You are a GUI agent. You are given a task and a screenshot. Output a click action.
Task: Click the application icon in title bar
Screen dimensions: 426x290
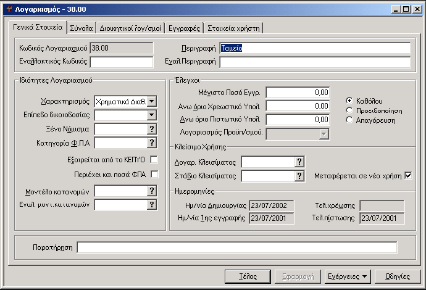click(x=9, y=9)
